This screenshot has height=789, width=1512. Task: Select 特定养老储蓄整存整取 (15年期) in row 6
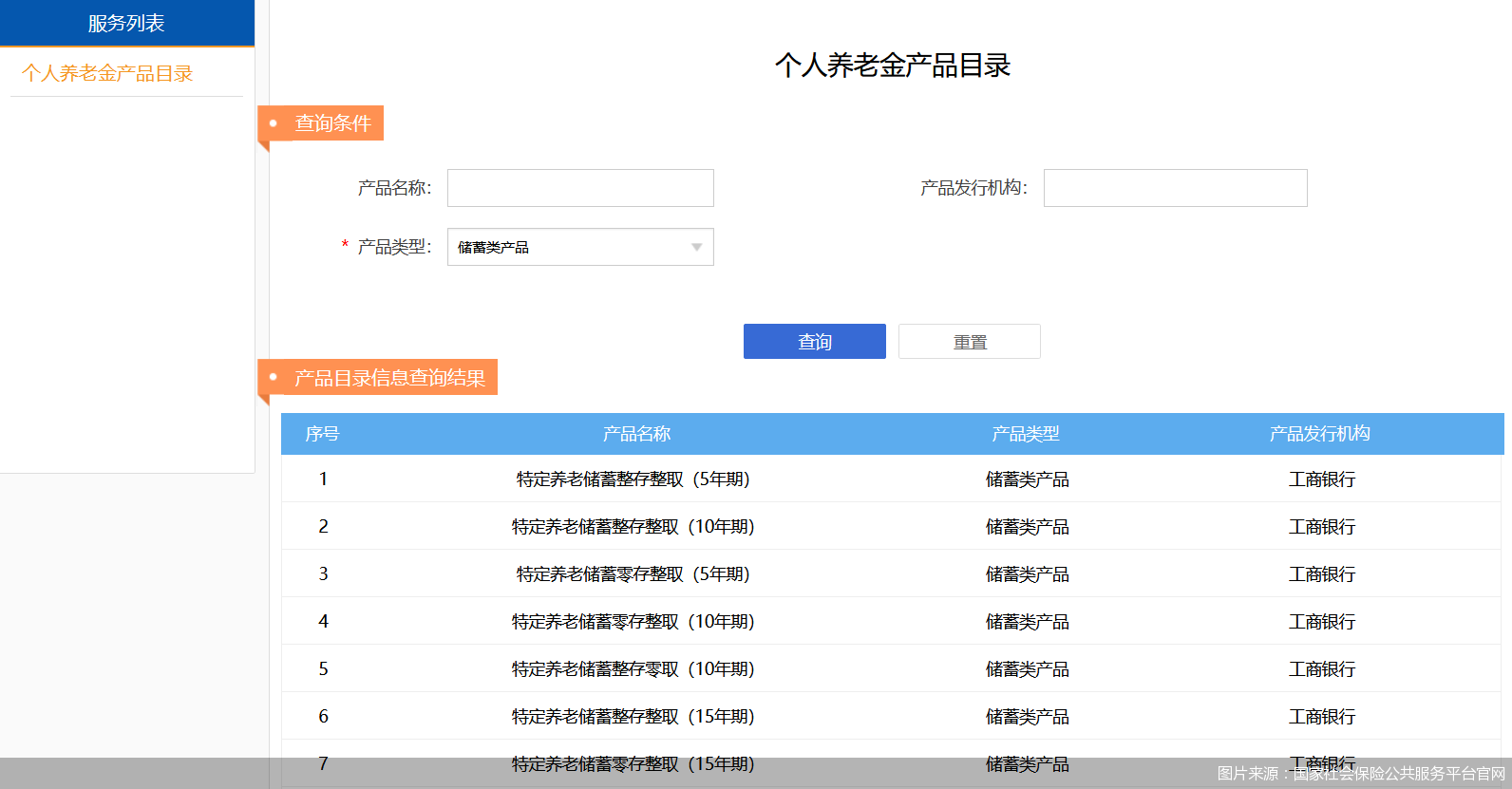[633, 717]
